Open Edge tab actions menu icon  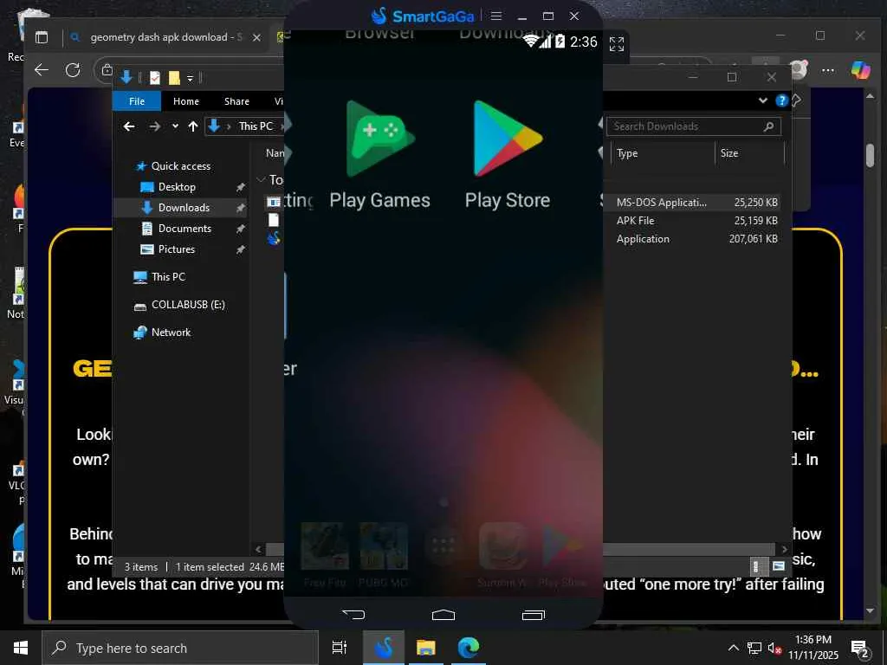click(x=42, y=37)
